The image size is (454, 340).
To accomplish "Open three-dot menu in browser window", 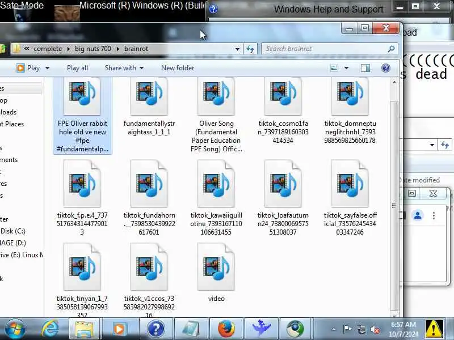I will pos(434,215).
